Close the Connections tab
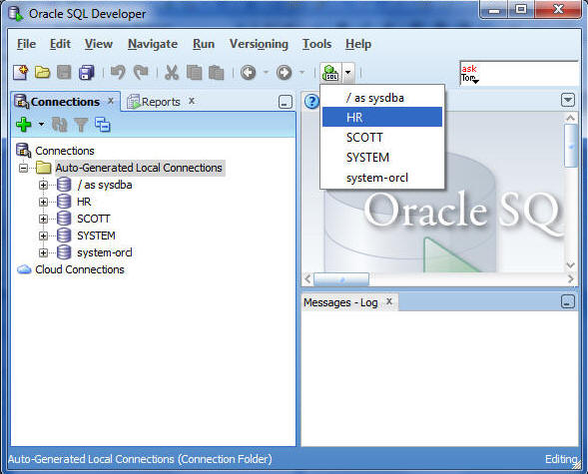Viewport: 588px width, 474px height. pyautogui.click(x=111, y=101)
